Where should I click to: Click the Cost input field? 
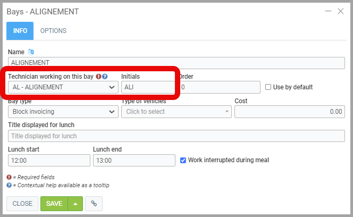pyautogui.click(x=289, y=112)
